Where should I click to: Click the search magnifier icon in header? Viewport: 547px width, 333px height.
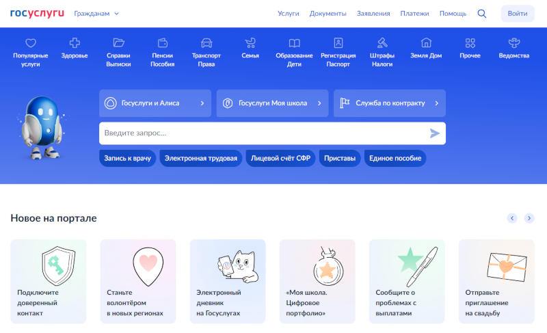tap(482, 14)
